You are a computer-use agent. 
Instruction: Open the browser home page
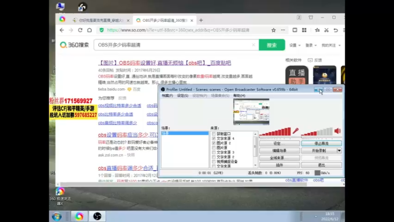pos(90,30)
